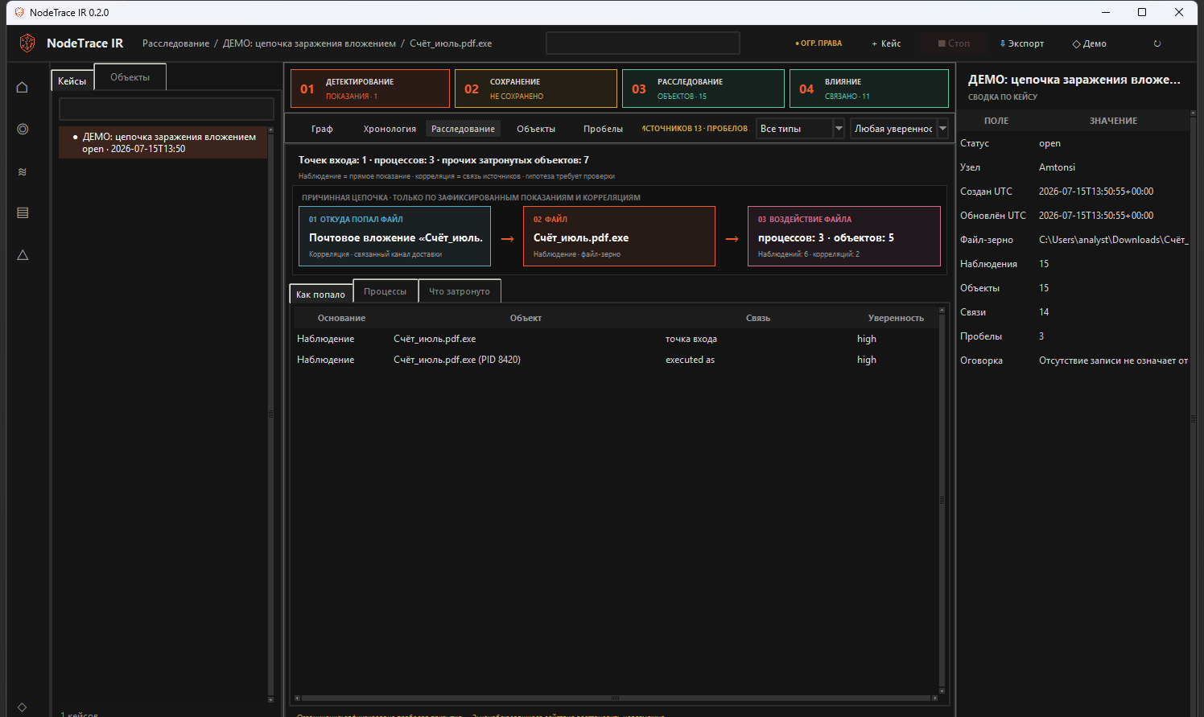Select the wavy lines sidebar icon
This screenshot has width=1204, height=717.
click(x=23, y=171)
